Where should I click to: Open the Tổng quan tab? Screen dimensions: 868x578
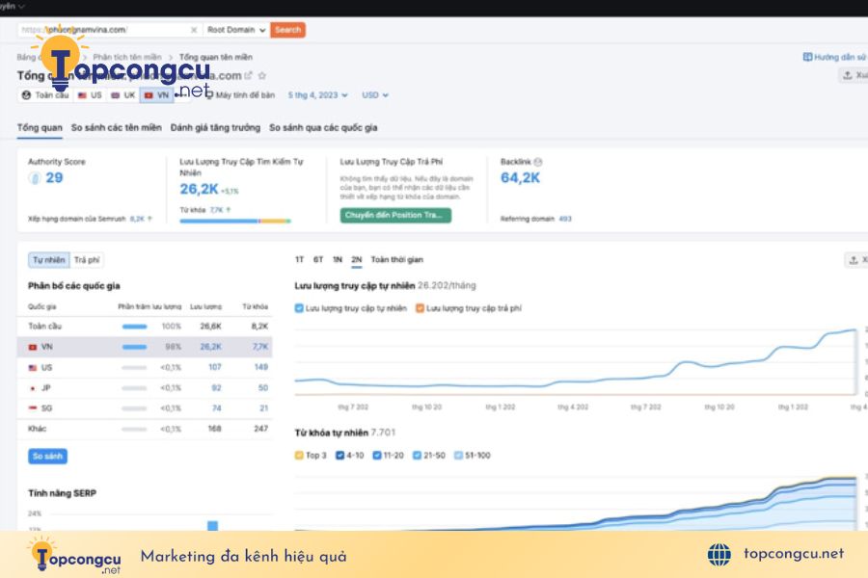click(x=40, y=128)
